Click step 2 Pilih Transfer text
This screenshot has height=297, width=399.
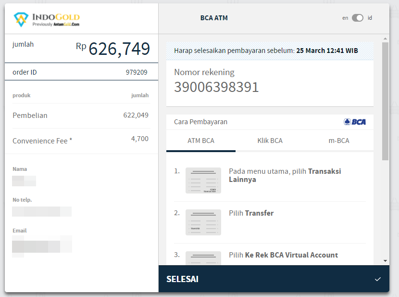coord(251,213)
